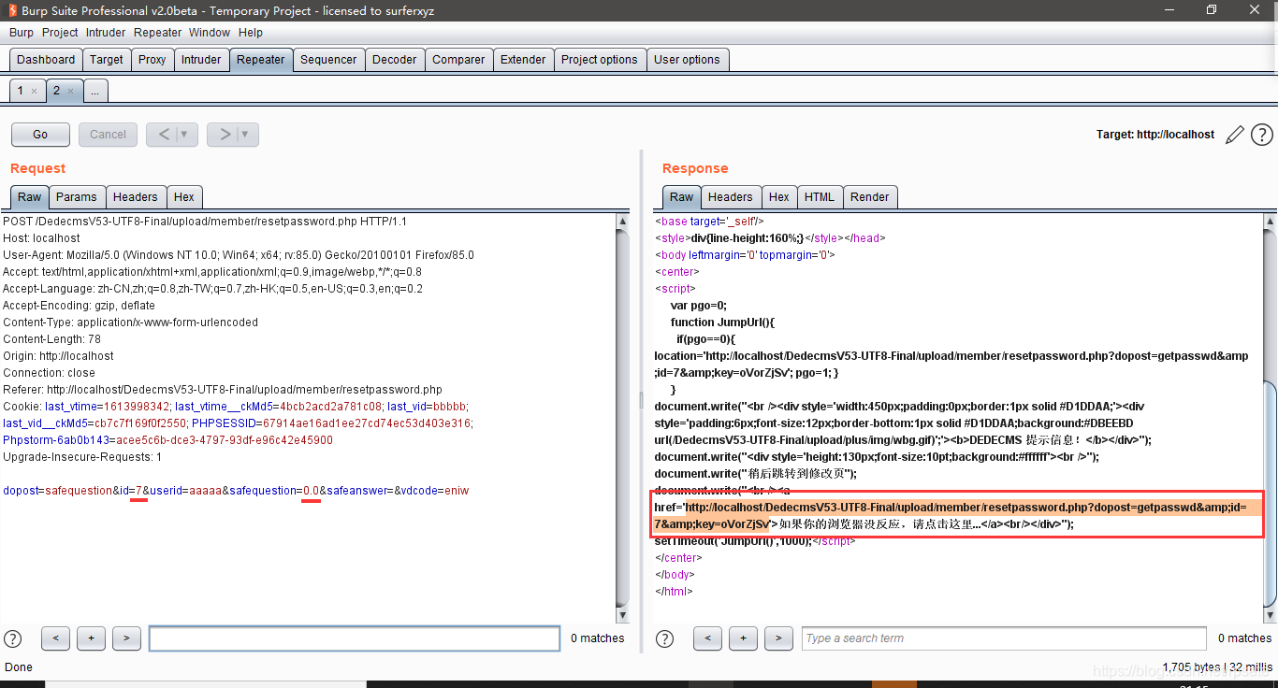Select Response Headers view tab
This screenshot has width=1278, height=688.
[731, 197]
